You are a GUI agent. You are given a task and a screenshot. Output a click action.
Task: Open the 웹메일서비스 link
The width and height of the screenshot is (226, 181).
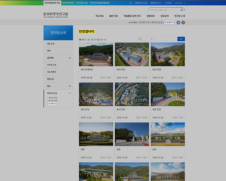(x=156, y=3)
